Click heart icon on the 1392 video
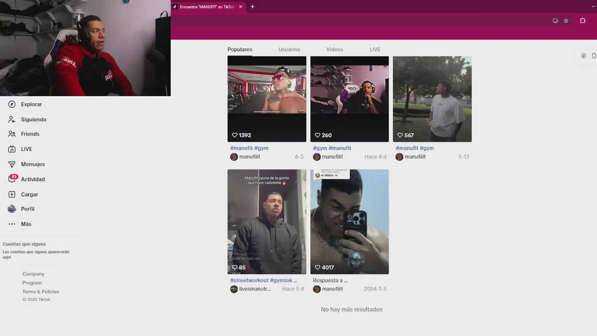The height and width of the screenshot is (336, 597). [x=235, y=135]
